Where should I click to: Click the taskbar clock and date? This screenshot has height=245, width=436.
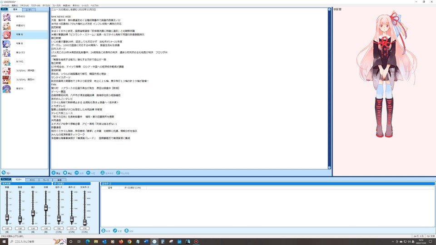tap(421, 242)
